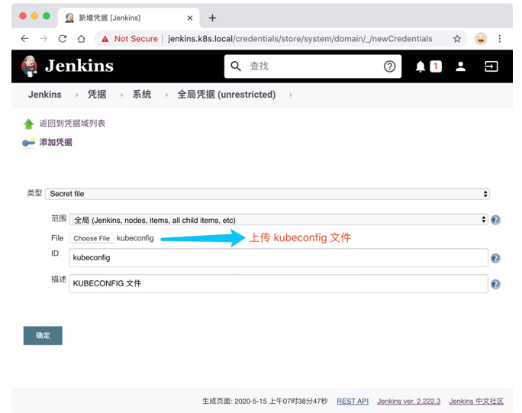Expand the breadcrumb arrow after Jenkins

(x=76, y=95)
